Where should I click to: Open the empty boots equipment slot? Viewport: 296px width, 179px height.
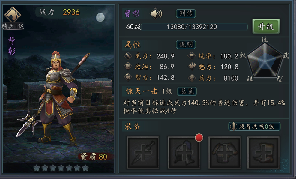click(x=264, y=153)
